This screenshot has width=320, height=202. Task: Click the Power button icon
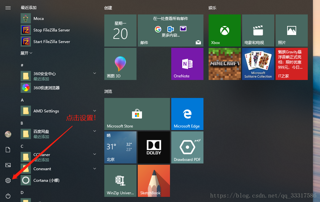pyautogui.click(x=8, y=196)
